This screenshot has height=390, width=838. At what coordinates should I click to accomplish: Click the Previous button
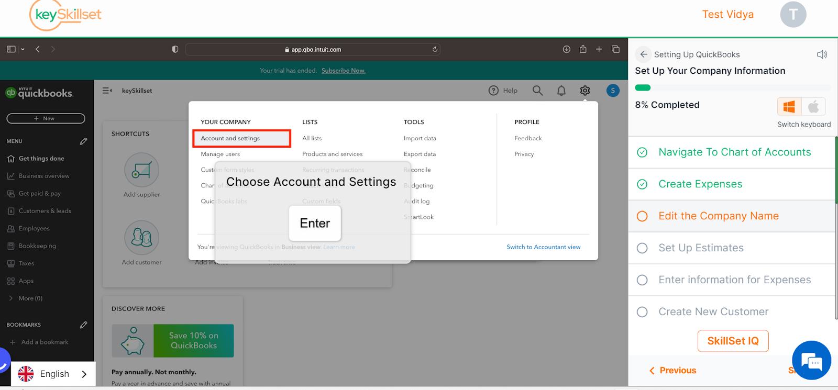(672, 371)
